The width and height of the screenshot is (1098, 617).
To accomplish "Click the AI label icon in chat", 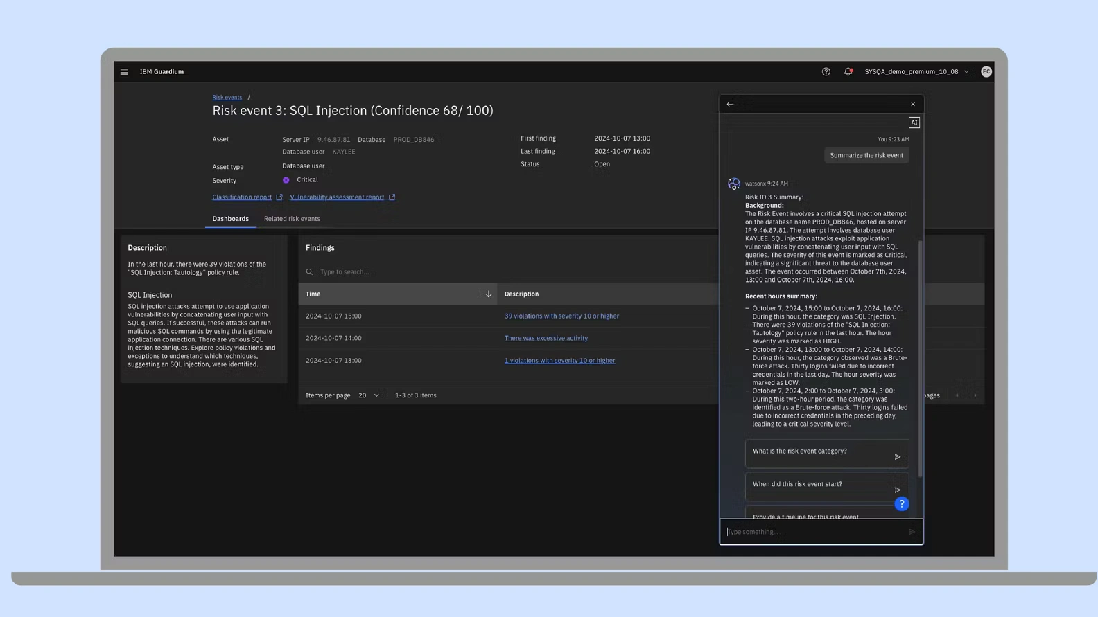I will pos(914,123).
